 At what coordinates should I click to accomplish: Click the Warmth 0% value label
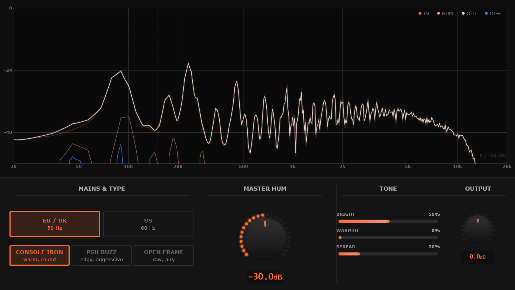pyautogui.click(x=435, y=230)
